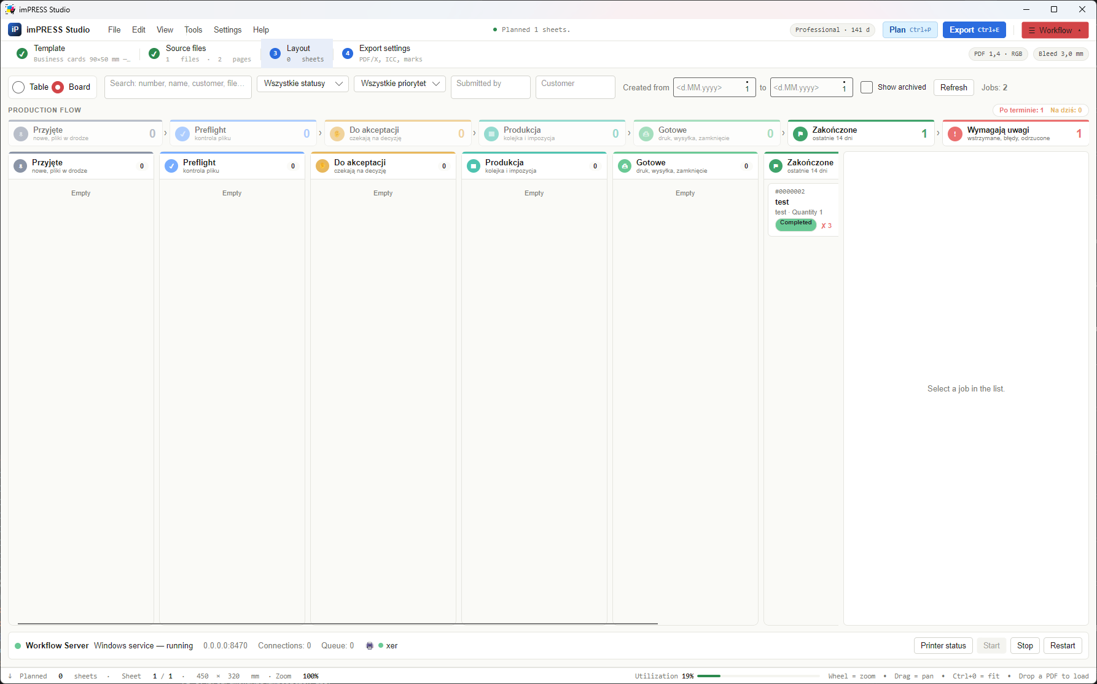Click the printer icon next to xer
This screenshot has width=1097, height=684.
coord(370,646)
